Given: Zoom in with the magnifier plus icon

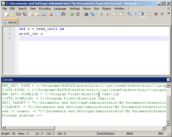Looking at the screenshot, I should pos(101,14).
